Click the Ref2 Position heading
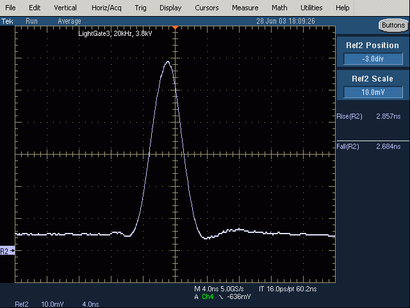The width and height of the screenshot is (410, 308). tap(372, 46)
